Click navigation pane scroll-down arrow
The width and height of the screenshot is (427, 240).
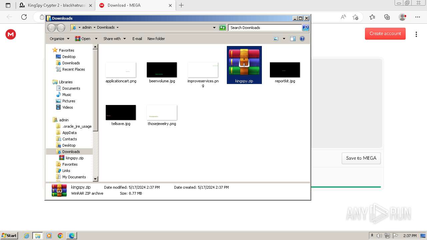pyautogui.click(x=95, y=179)
